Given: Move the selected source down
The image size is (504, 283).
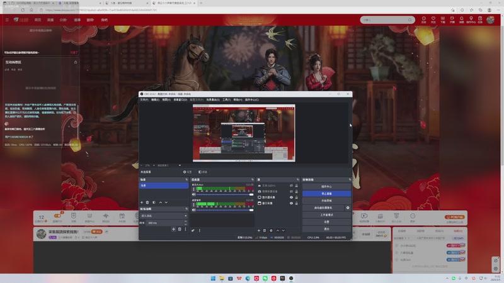Looking at the screenshot, I should pyautogui.click(x=283, y=230).
